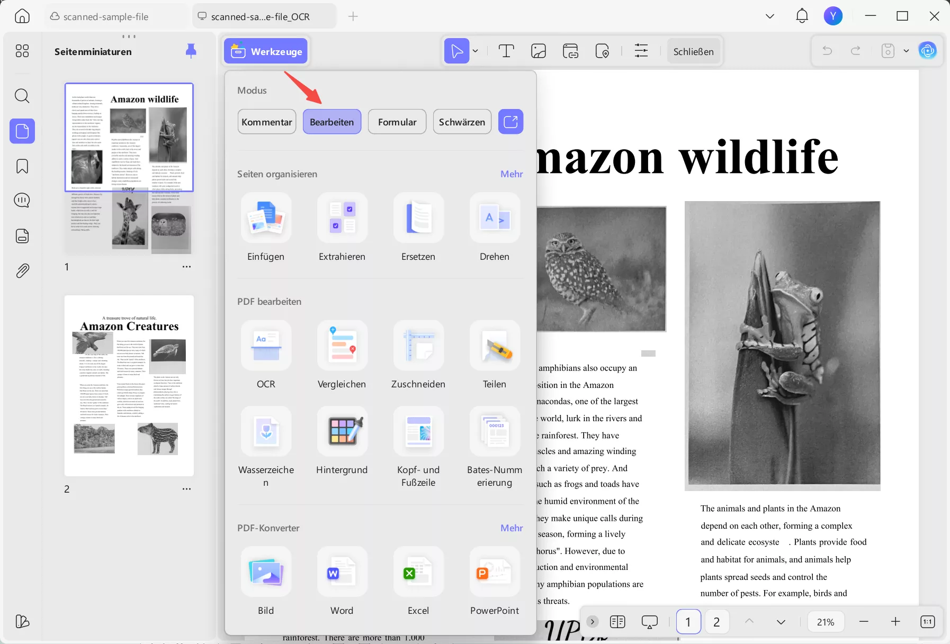Open the Extrahieren page tool
This screenshot has height=644, width=950.
pos(342,228)
